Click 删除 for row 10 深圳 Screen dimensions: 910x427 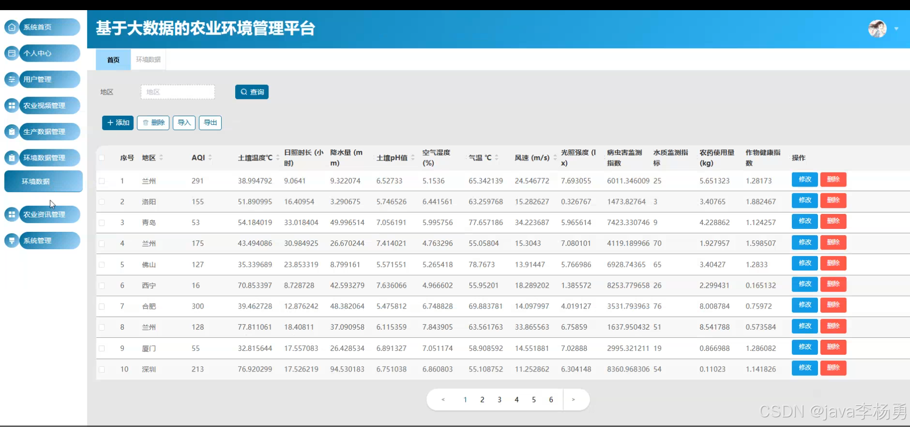pos(833,368)
